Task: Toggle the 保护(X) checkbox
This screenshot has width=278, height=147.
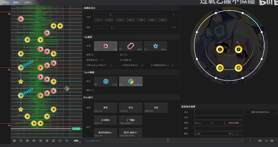Action: 131,55
